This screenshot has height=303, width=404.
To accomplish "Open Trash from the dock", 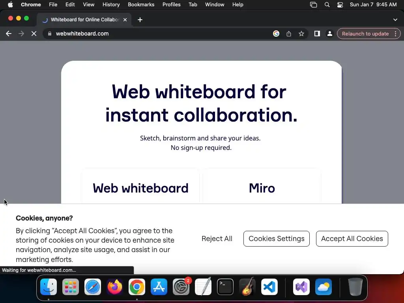I will pos(355,287).
